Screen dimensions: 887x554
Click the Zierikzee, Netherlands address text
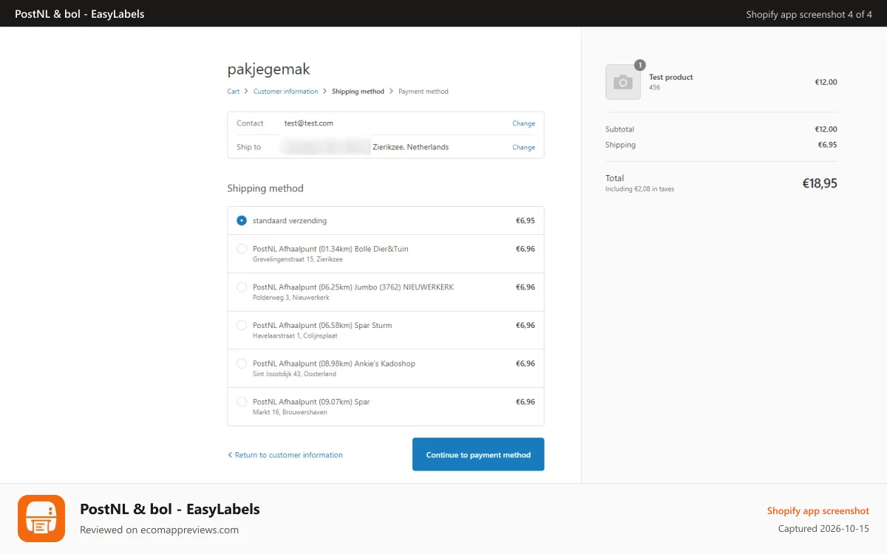pos(410,147)
